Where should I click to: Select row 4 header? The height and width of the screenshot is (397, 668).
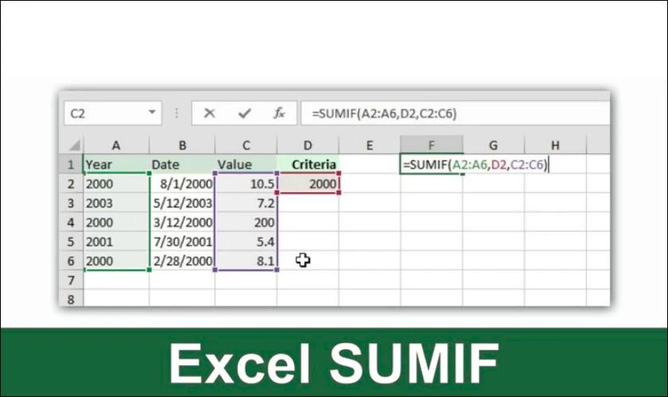pos(71,222)
